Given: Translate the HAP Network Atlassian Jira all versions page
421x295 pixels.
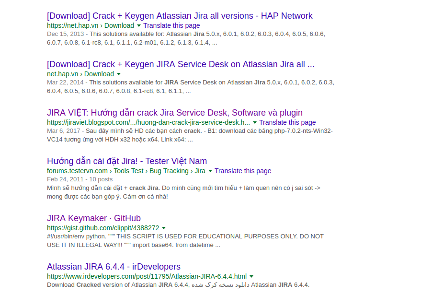Looking at the screenshot, I should coord(171,25).
